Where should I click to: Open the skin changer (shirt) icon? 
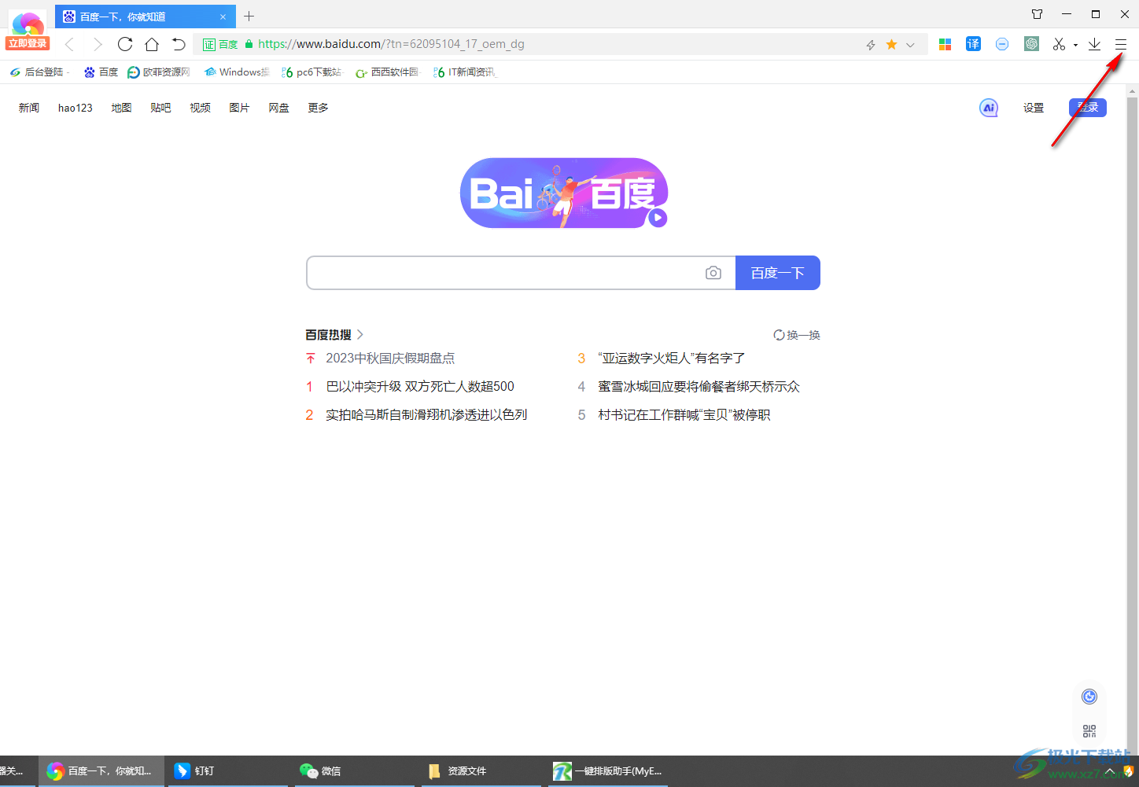click(1038, 14)
